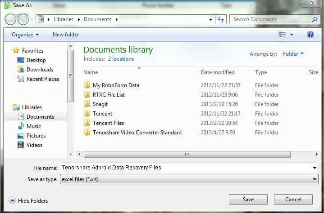The width and height of the screenshot is (324, 213).
Task: Click the right arrow of horizontal scrollbar
Action: 317,154
